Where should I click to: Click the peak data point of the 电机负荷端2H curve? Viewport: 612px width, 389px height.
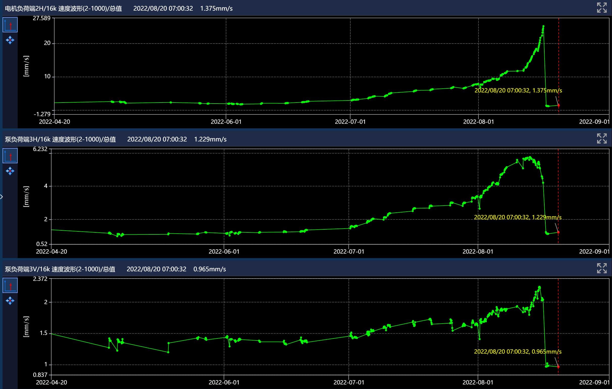543,26
